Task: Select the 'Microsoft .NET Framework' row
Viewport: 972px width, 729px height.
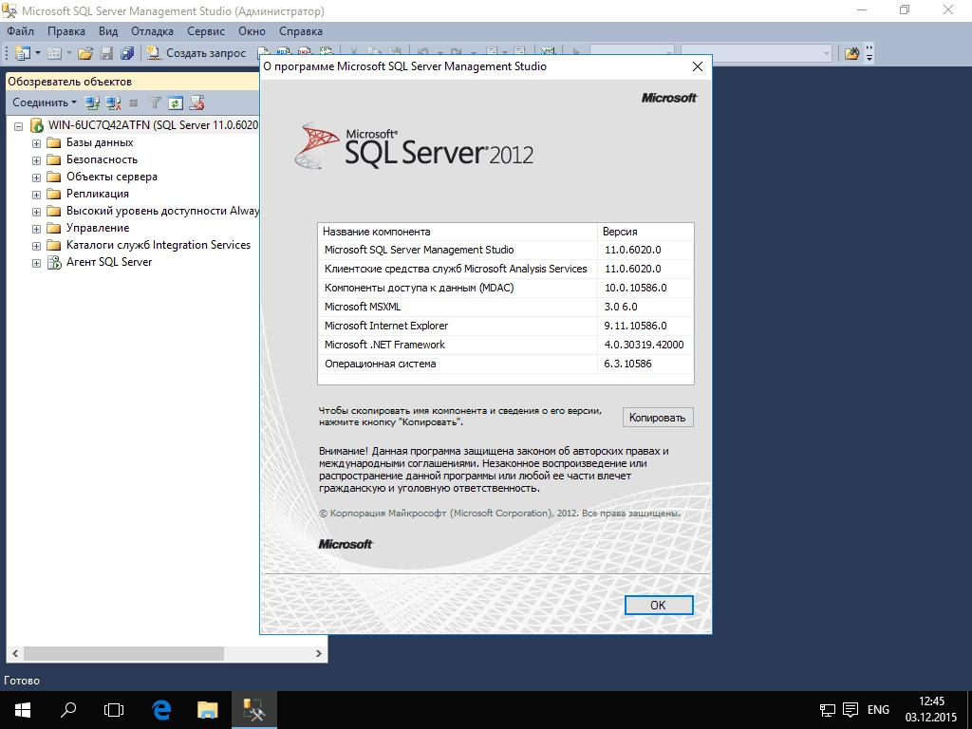Action: pos(506,345)
